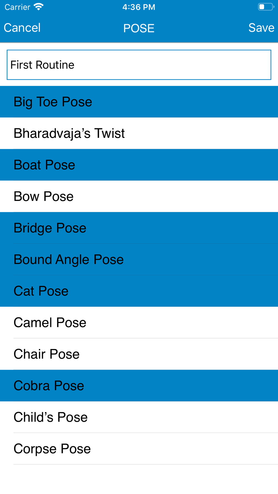Tap the 4:36 PM clock
The height and width of the screenshot is (494, 278).
click(x=139, y=7)
